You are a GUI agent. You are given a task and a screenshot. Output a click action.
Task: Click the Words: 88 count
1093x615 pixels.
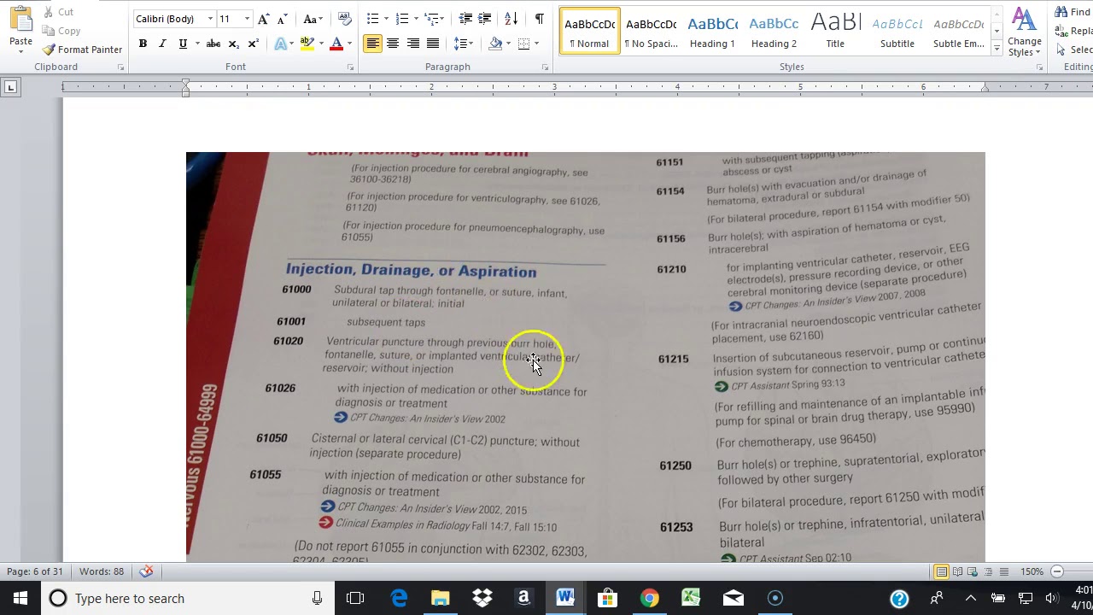(102, 571)
